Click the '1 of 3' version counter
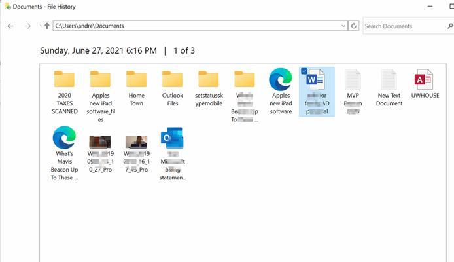The width and height of the screenshot is (454, 262). [184, 50]
